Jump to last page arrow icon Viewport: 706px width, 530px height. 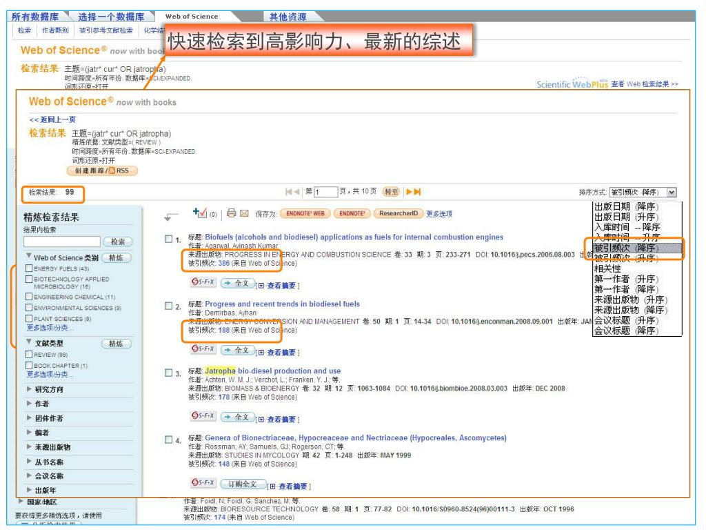pyautogui.click(x=417, y=192)
